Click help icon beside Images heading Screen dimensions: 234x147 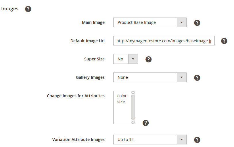[x=28, y=9]
